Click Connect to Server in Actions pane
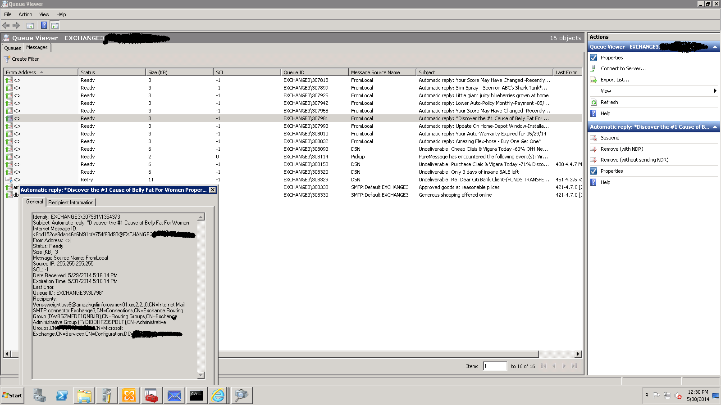Image resolution: width=721 pixels, height=405 pixels. (623, 68)
